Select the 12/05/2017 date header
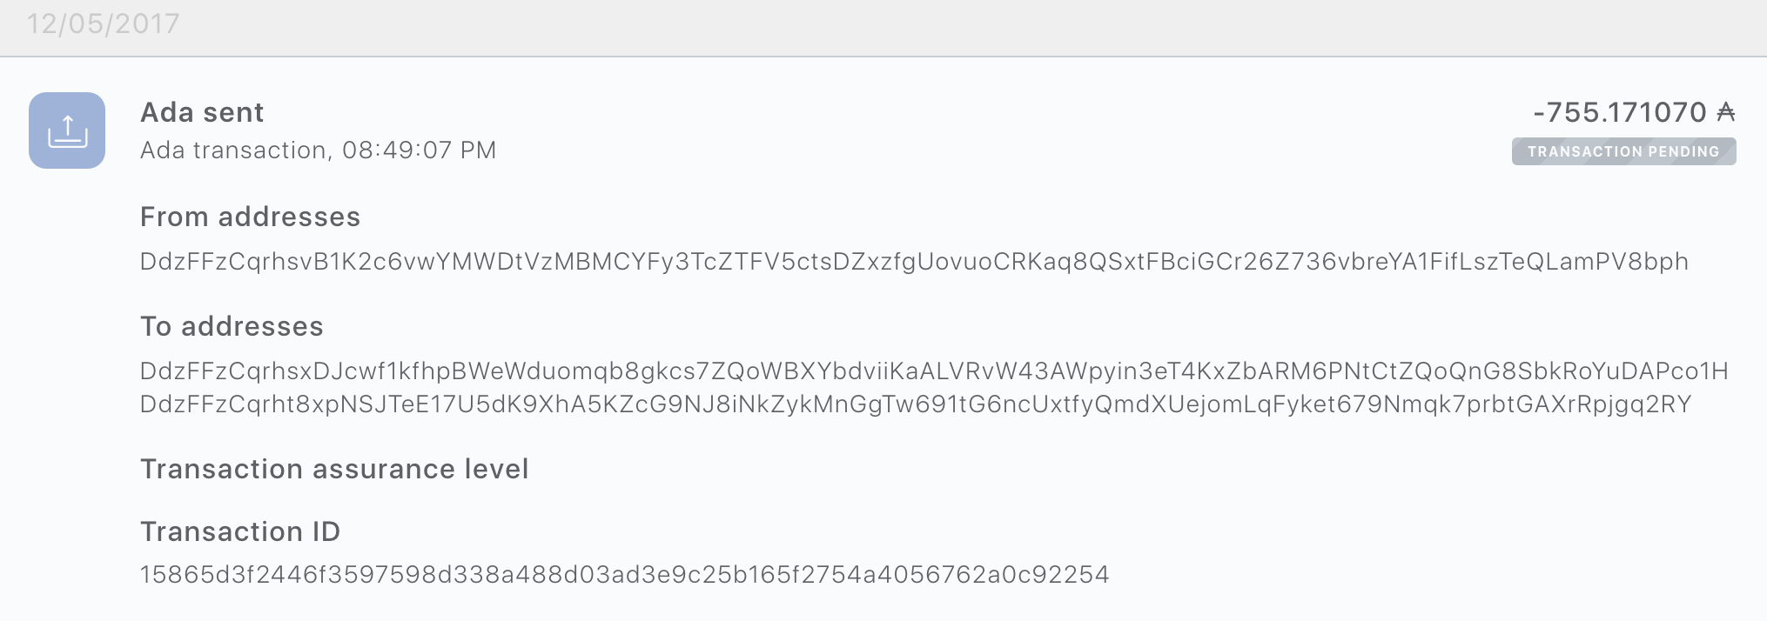The image size is (1767, 621). click(x=103, y=23)
